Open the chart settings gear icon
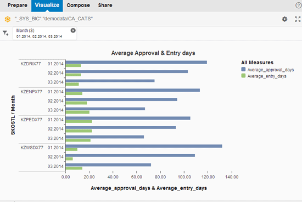Screen dimensions: 302x202 [284, 19]
